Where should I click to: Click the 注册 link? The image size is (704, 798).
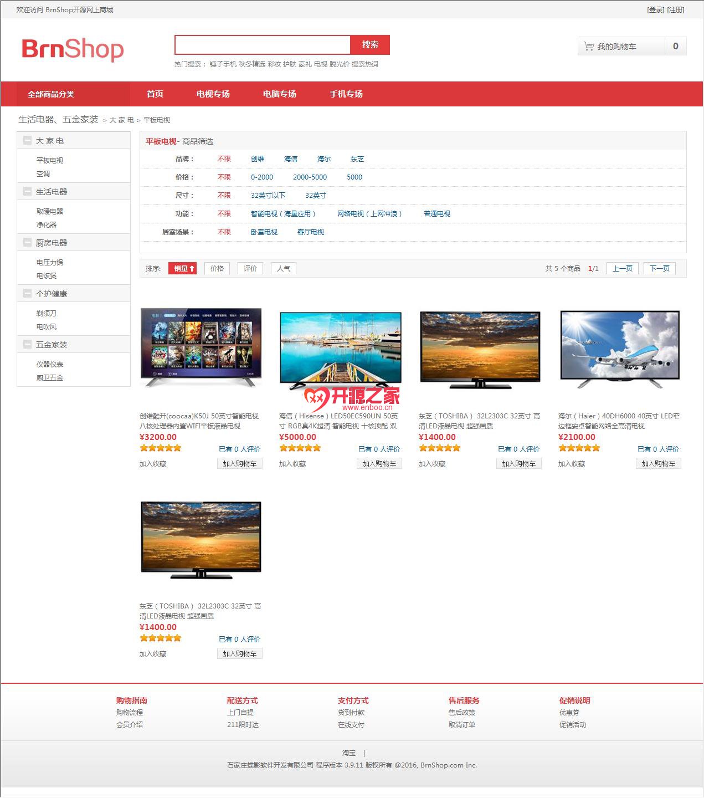[676, 10]
